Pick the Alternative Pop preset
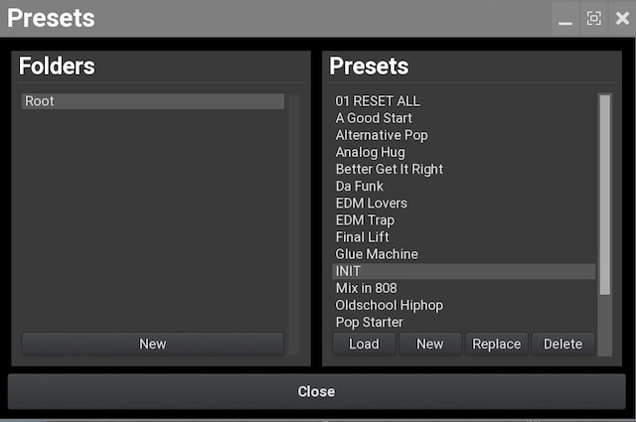 (x=382, y=135)
